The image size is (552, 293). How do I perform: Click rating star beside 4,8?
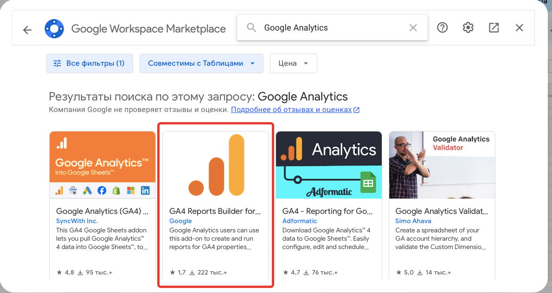click(x=59, y=272)
